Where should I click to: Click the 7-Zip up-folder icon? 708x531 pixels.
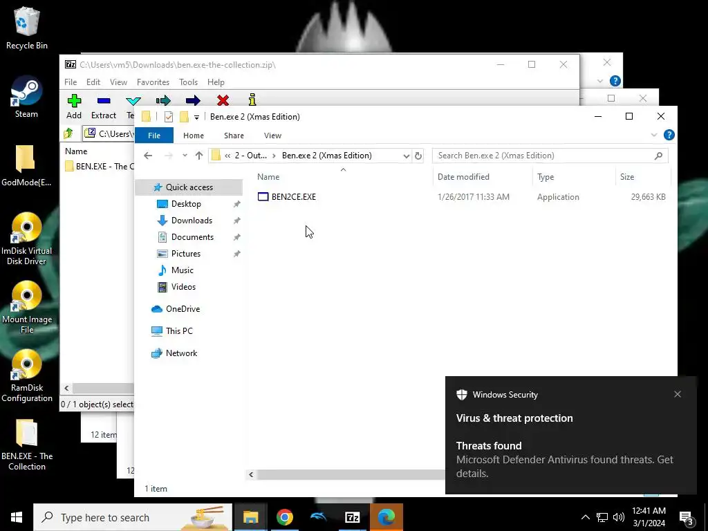coord(68,133)
